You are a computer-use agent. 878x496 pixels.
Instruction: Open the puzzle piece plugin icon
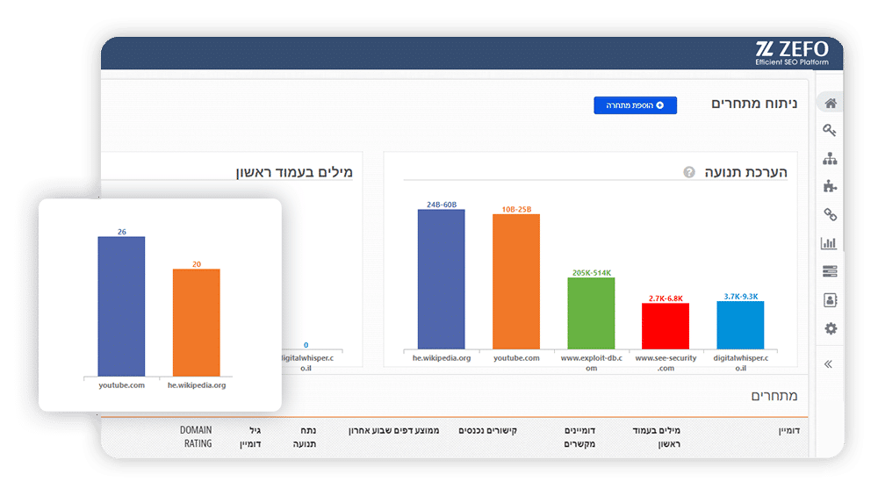click(x=830, y=186)
